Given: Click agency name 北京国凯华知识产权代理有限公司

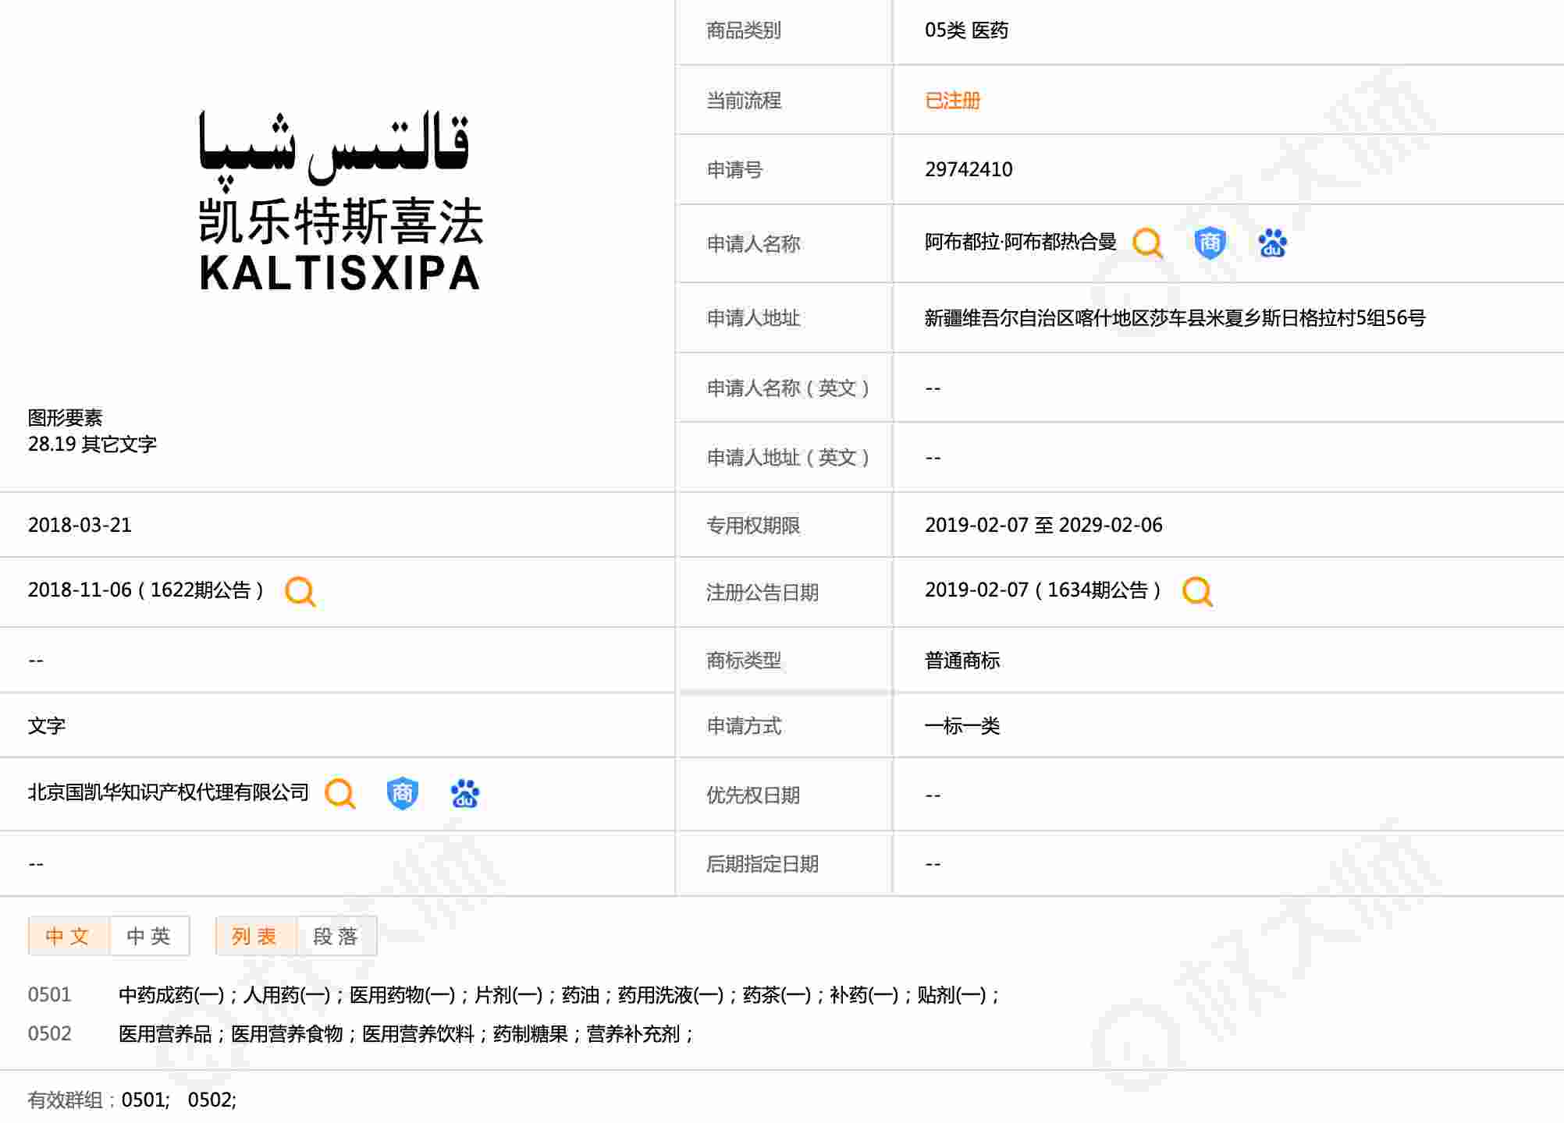Looking at the screenshot, I should [168, 793].
